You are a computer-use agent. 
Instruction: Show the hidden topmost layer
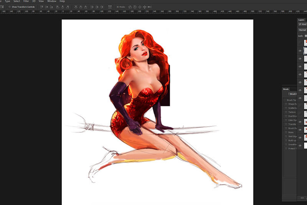point(300,43)
